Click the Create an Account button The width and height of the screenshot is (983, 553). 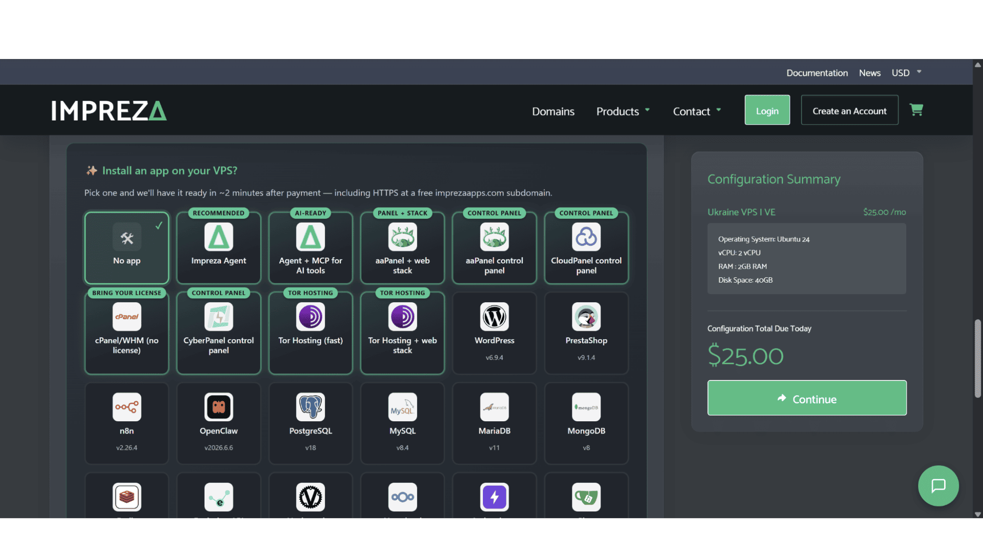tap(850, 110)
